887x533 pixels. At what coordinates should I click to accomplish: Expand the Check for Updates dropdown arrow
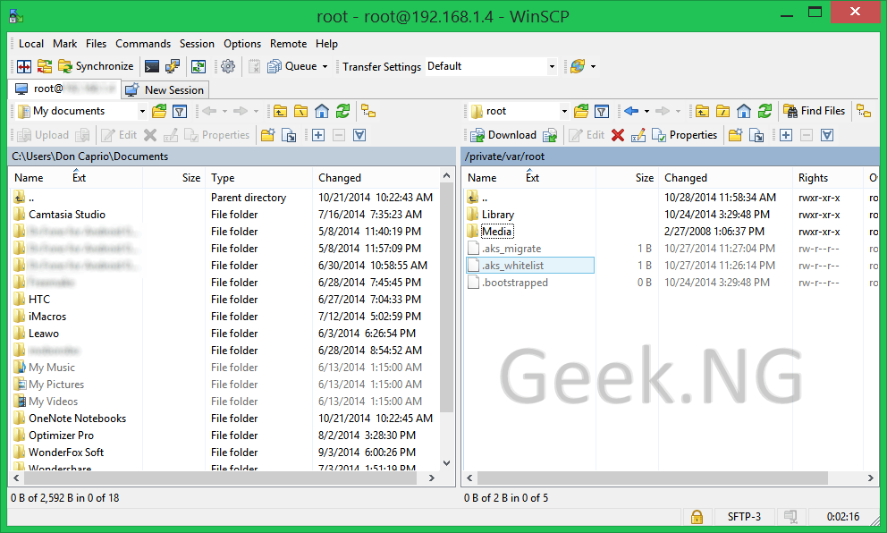(593, 67)
